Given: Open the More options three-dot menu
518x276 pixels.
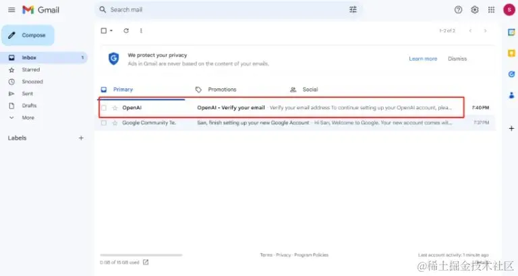Looking at the screenshot, I should pyautogui.click(x=141, y=31).
